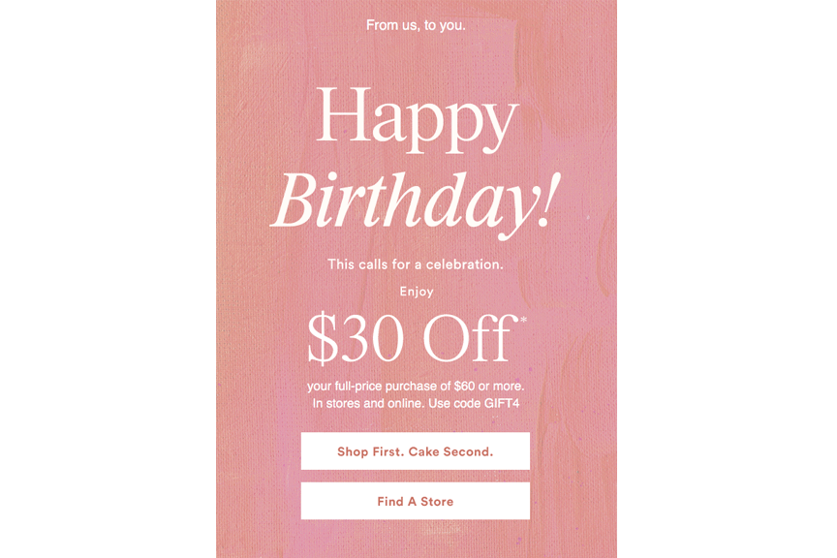Click the $60 minimum purchase amount
Viewport: 837px width, 558px height.
point(464,387)
